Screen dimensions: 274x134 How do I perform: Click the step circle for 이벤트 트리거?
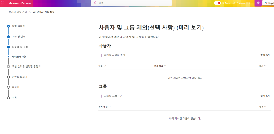pos(9,77)
